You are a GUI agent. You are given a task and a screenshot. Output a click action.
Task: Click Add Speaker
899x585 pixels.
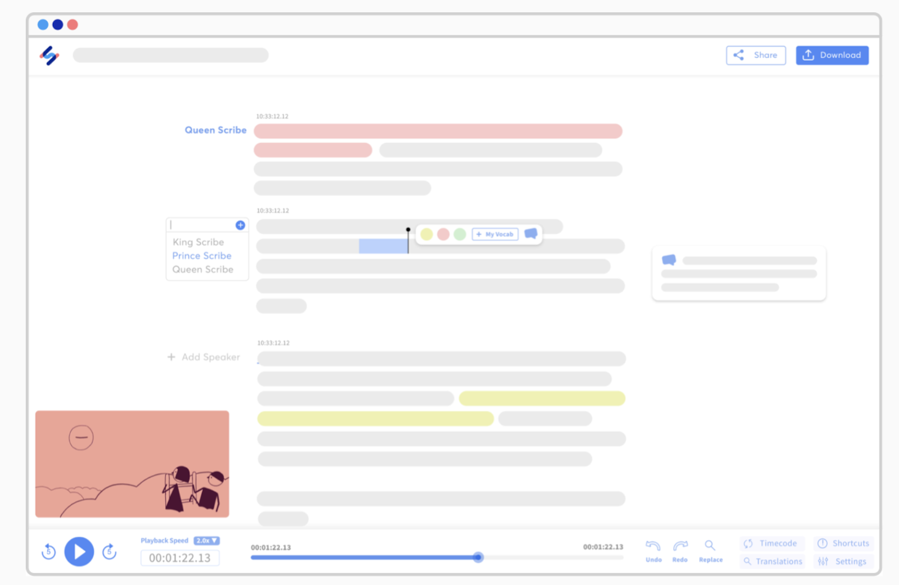tap(203, 357)
